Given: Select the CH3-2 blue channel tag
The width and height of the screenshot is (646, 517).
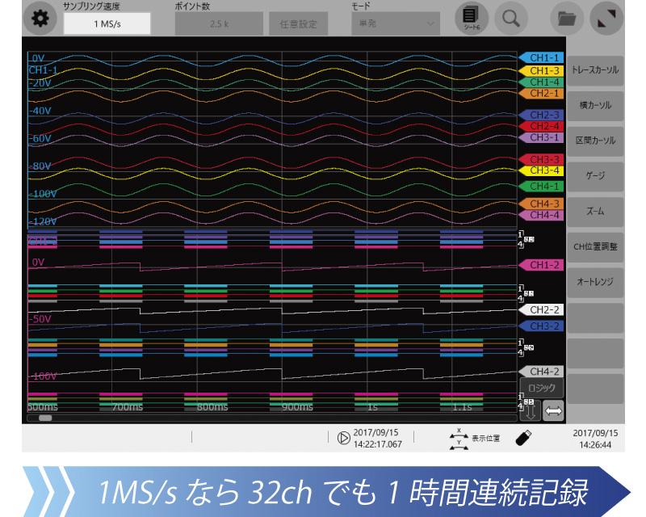Looking at the screenshot, I should 541,326.
